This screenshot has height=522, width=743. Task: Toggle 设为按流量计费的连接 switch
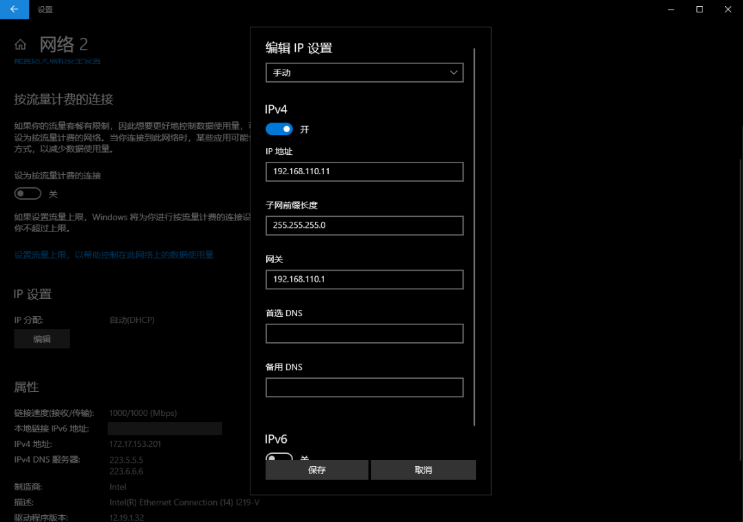[x=28, y=194]
